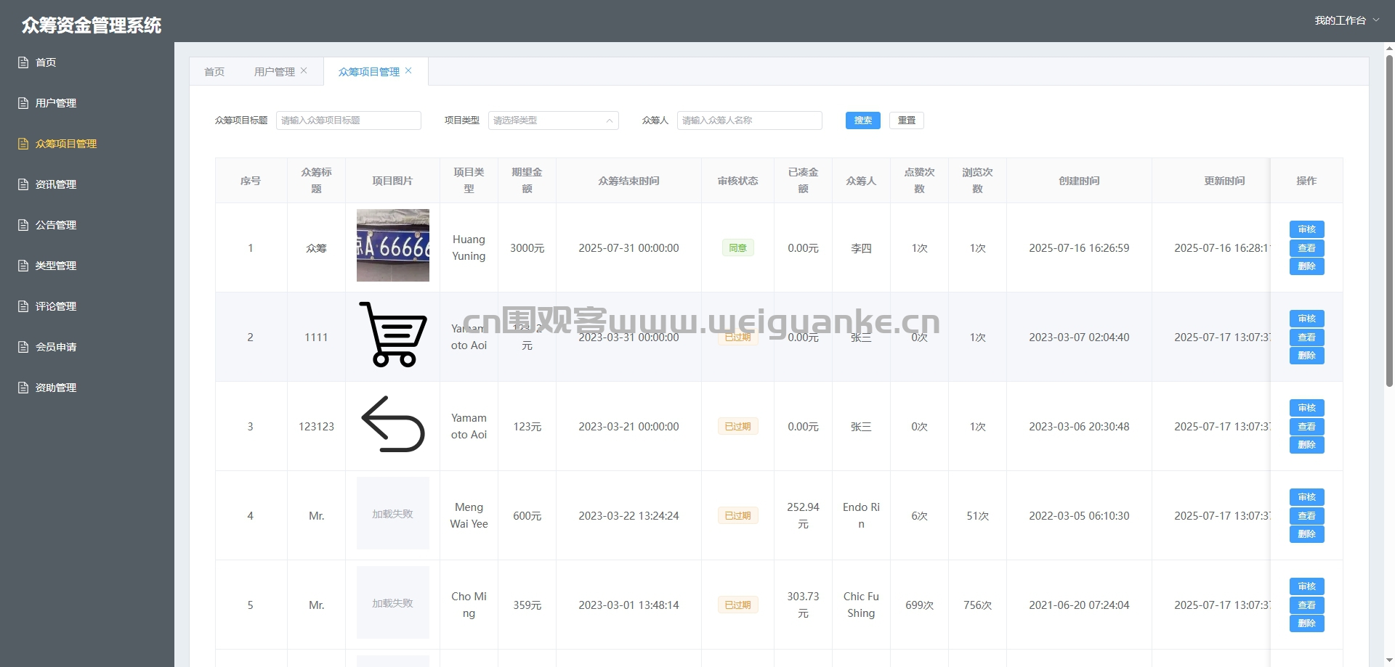Viewport: 1395px width, 667px height.
Task: Open the 项目类型 select dropdown
Action: click(554, 120)
